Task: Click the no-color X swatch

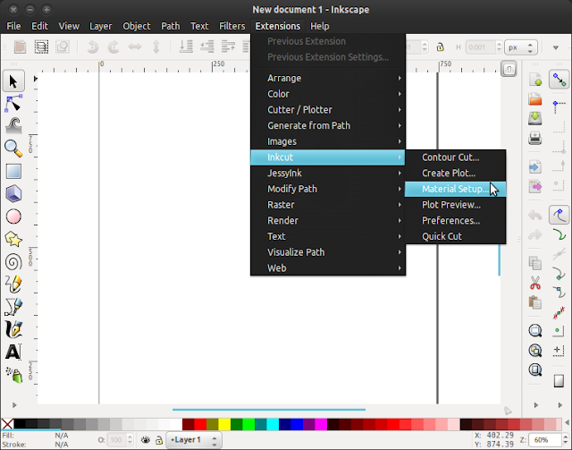Action: point(7,424)
